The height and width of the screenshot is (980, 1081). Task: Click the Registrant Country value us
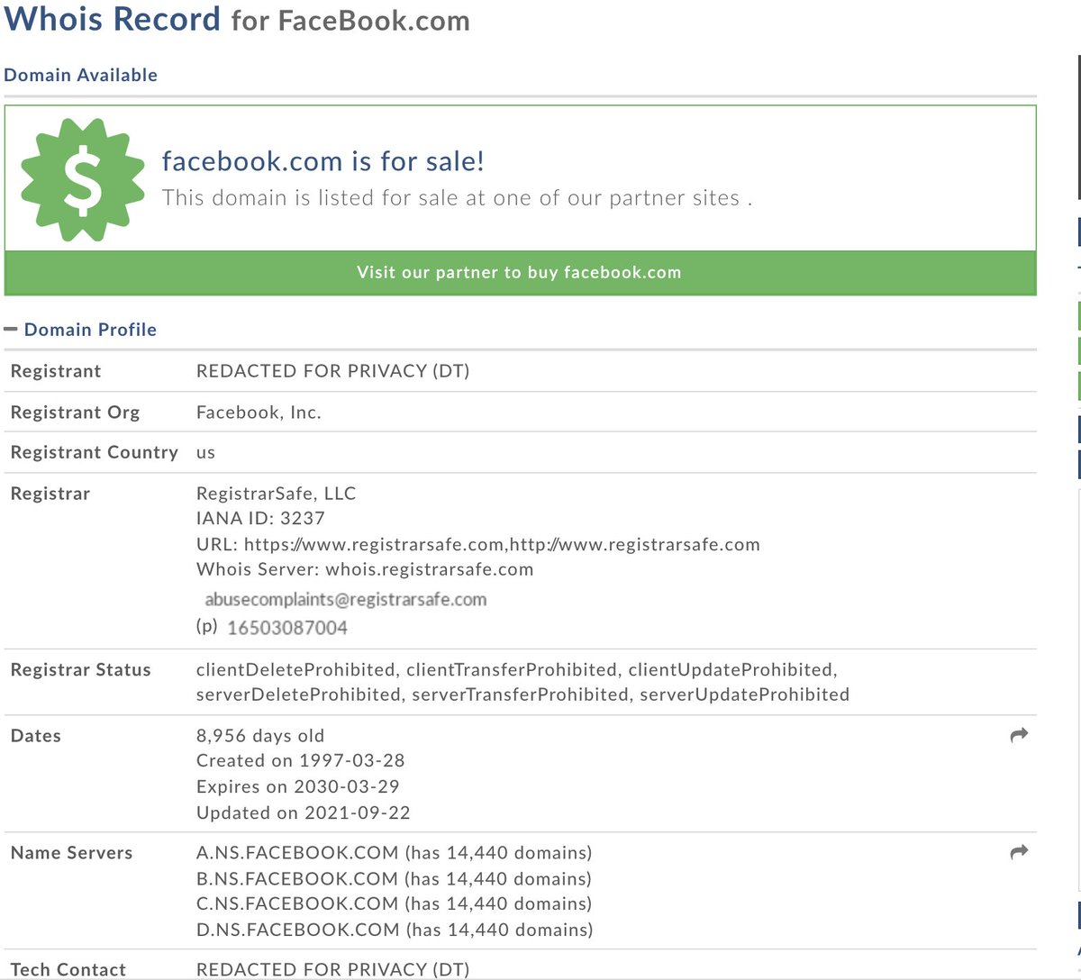click(x=205, y=453)
